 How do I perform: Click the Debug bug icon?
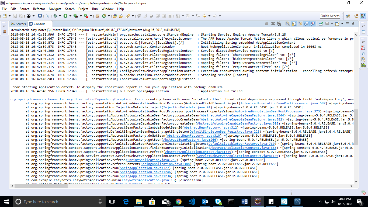55,16
